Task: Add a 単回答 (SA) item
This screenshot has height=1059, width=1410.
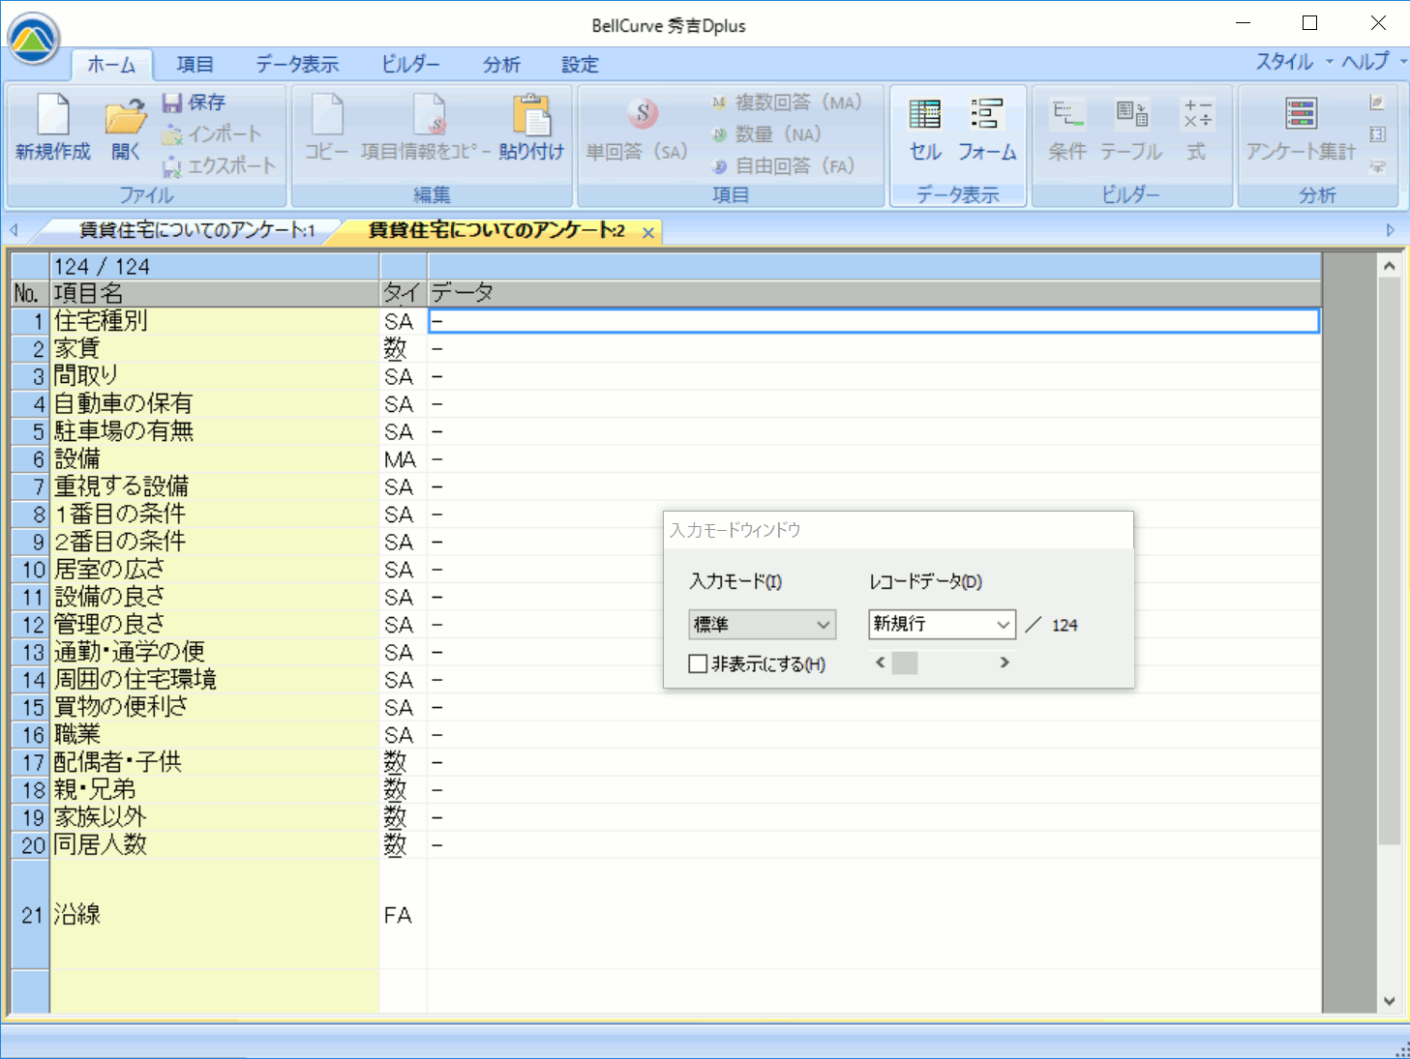Action: [637, 128]
